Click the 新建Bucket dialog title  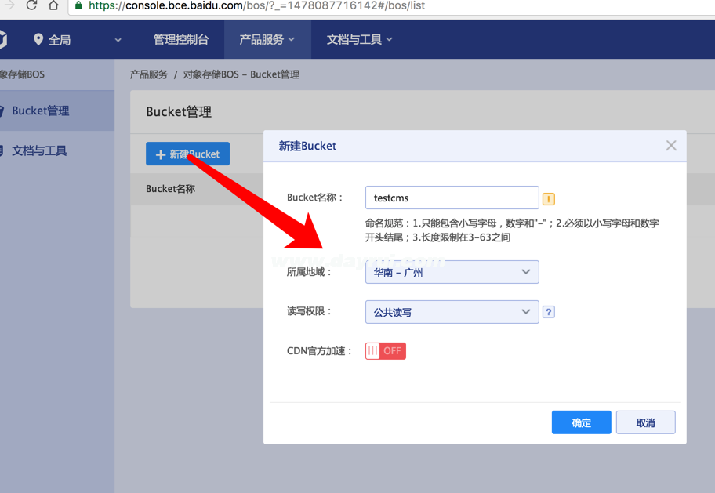pos(307,146)
